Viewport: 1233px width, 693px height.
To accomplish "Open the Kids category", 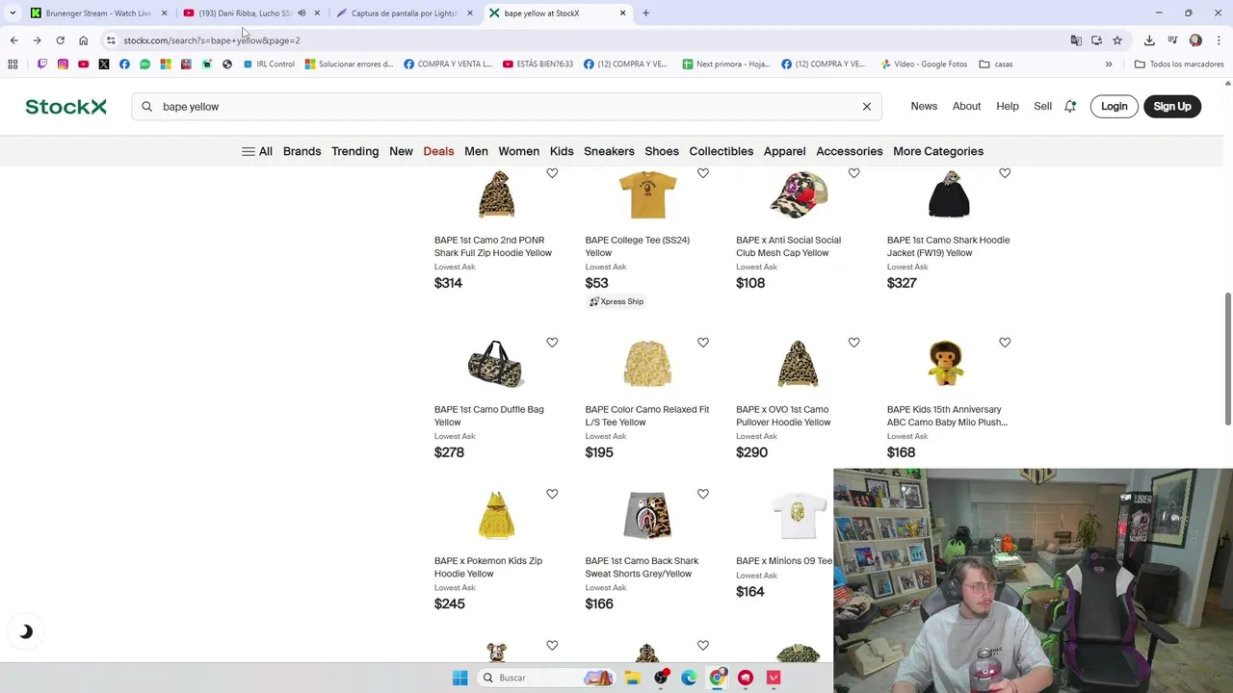I will tap(562, 151).
